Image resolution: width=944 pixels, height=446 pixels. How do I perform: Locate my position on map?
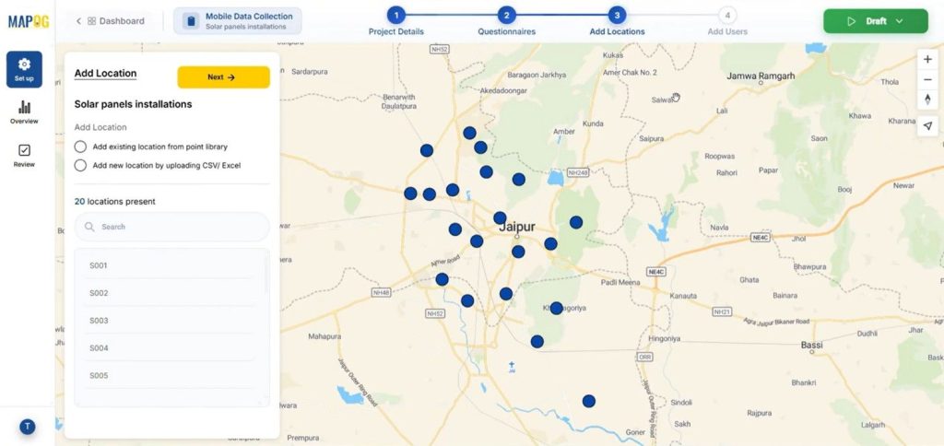[927, 126]
